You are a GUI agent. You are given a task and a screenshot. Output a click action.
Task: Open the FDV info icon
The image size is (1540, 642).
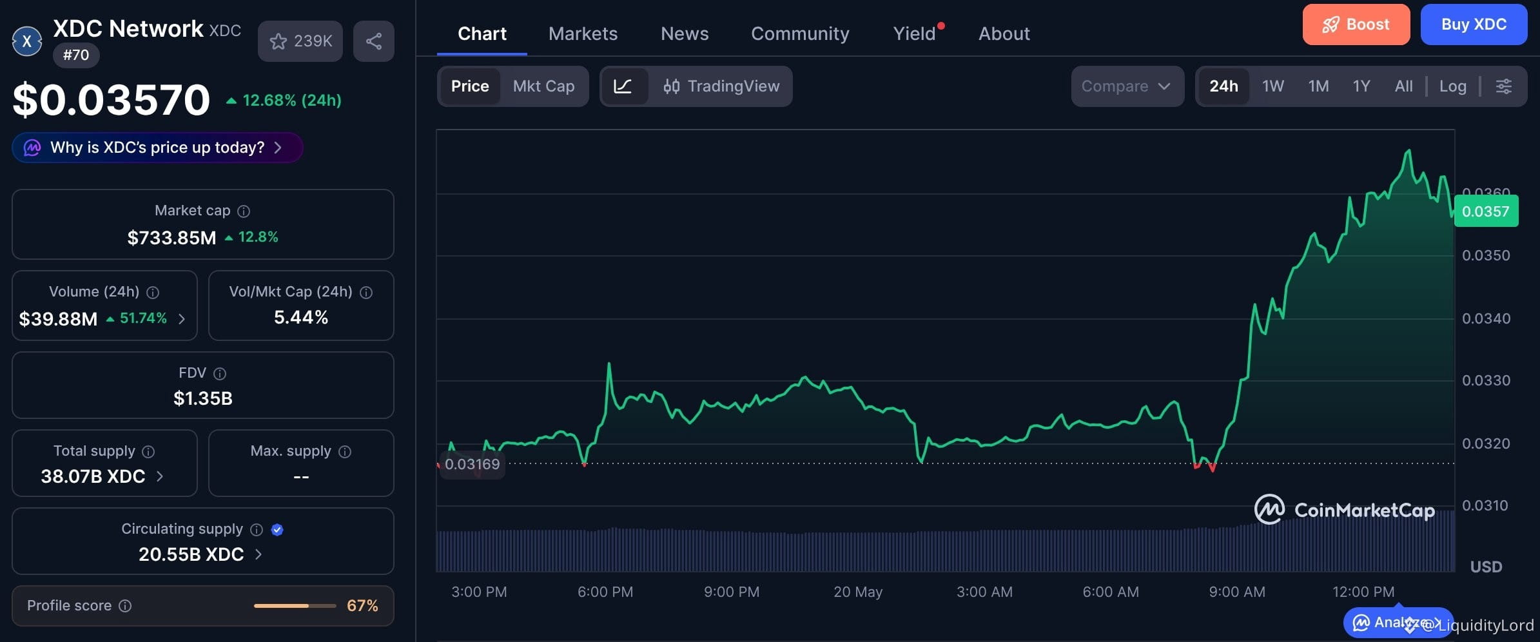(220, 374)
